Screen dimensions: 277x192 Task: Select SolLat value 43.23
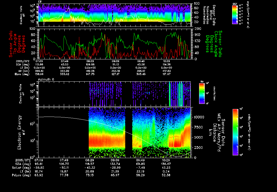[166, 168]
